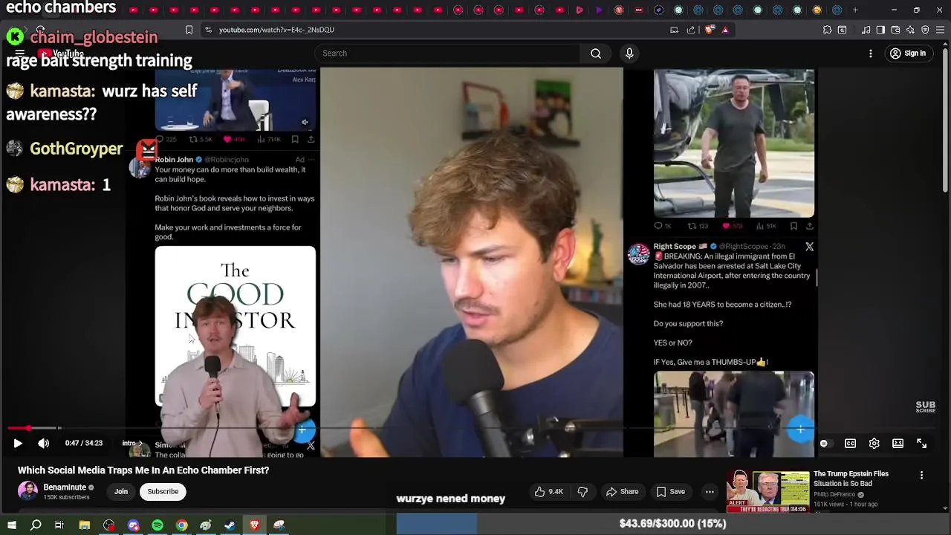Dislike the video
The height and width of the screenshot is (535, 951).
click(x=582, y=492)
